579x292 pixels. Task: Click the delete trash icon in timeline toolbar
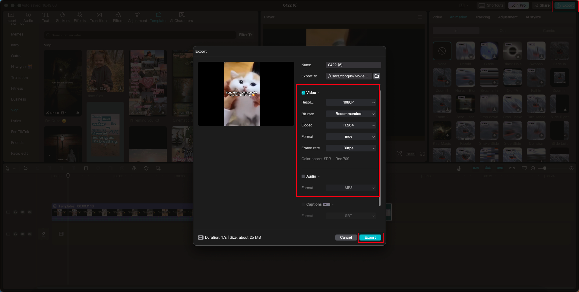86,168
